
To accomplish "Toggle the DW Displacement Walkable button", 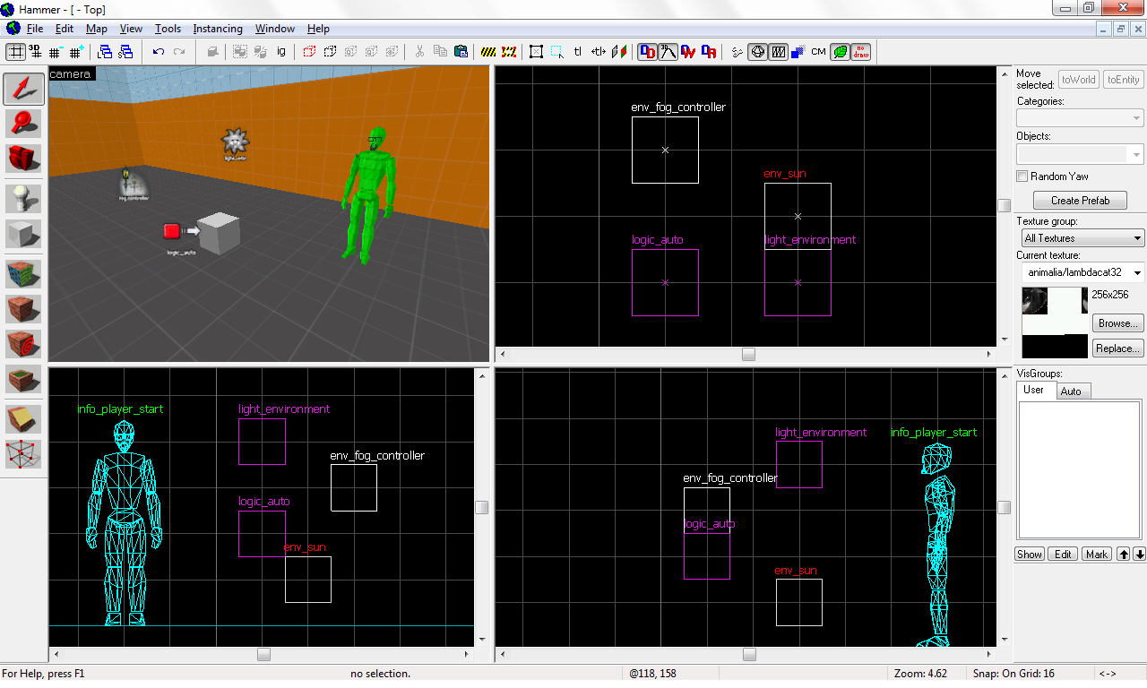I will (688, 52).
